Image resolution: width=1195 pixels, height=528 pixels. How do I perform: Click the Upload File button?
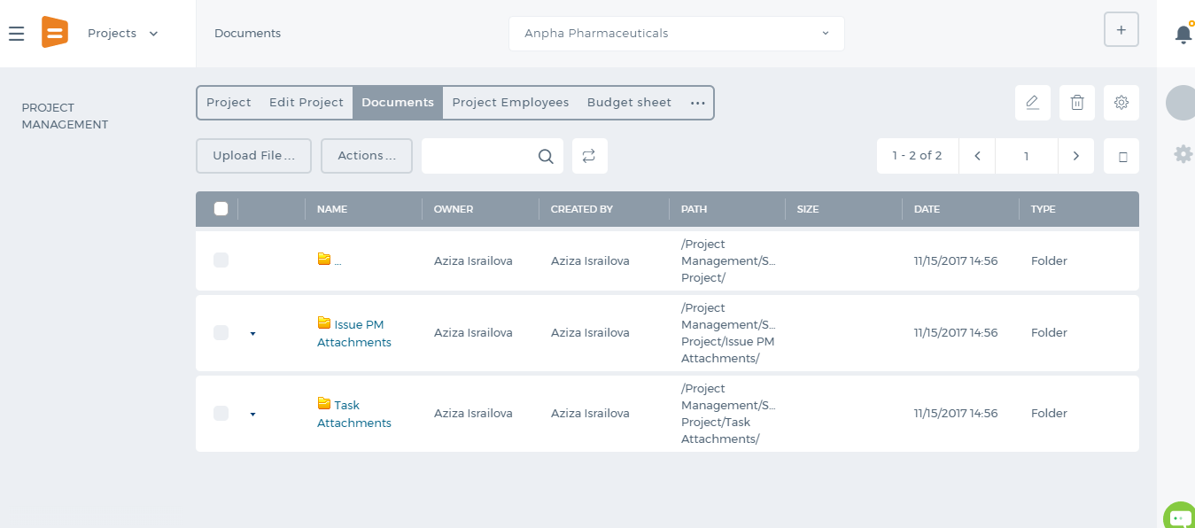(x=253, y=156)
